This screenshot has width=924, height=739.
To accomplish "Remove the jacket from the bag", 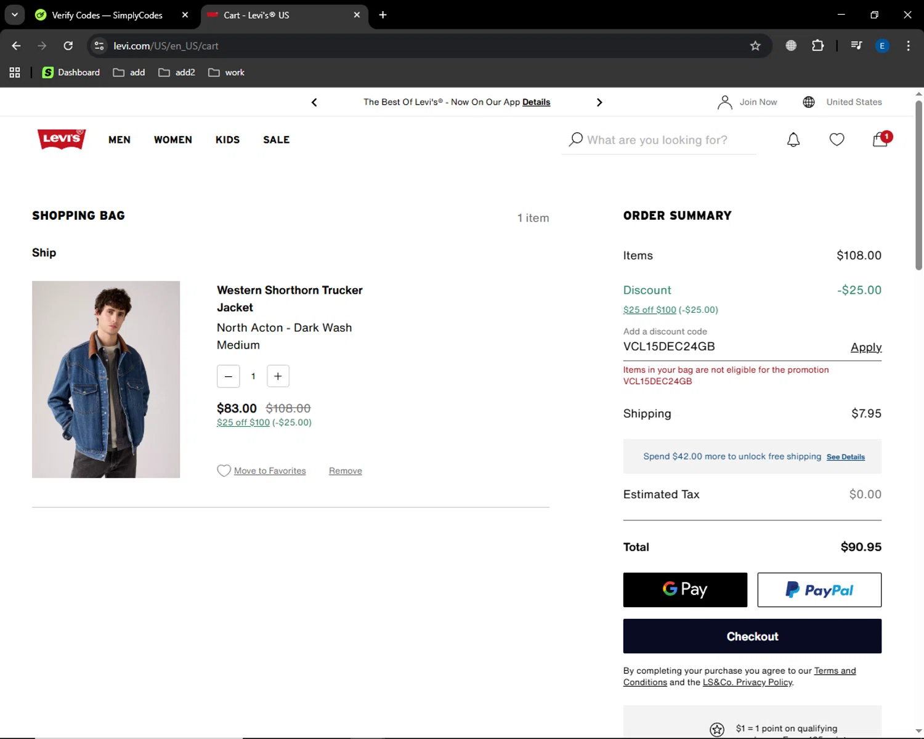I will pyautogui.click(x=346, y=470).
